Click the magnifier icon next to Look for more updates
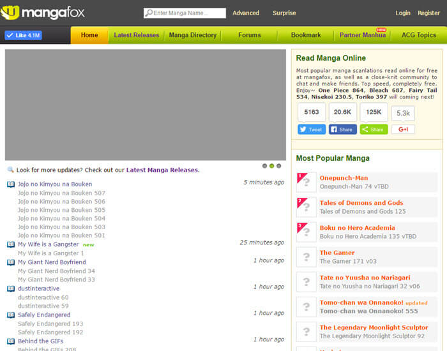 11,170
